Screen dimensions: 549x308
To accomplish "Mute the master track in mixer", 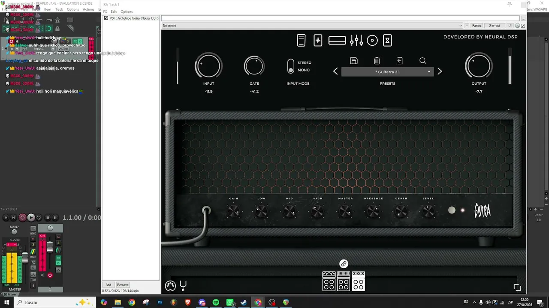I will pyautogui.click(x=33, y=239).
